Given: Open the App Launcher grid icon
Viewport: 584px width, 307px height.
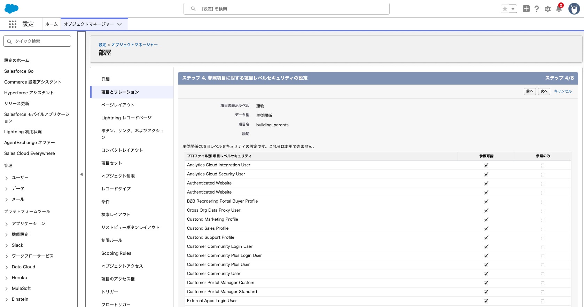Looking at the screenshot, I should [x=13, y=24].
